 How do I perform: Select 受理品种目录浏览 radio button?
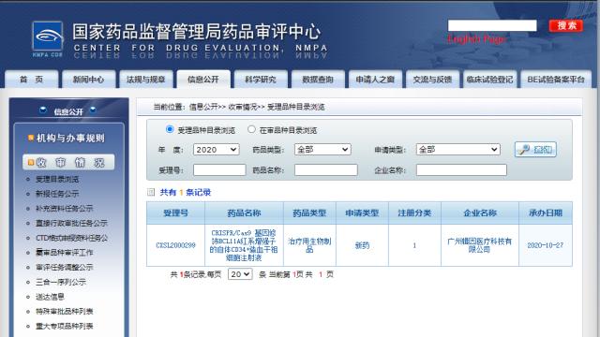(170, 129)
